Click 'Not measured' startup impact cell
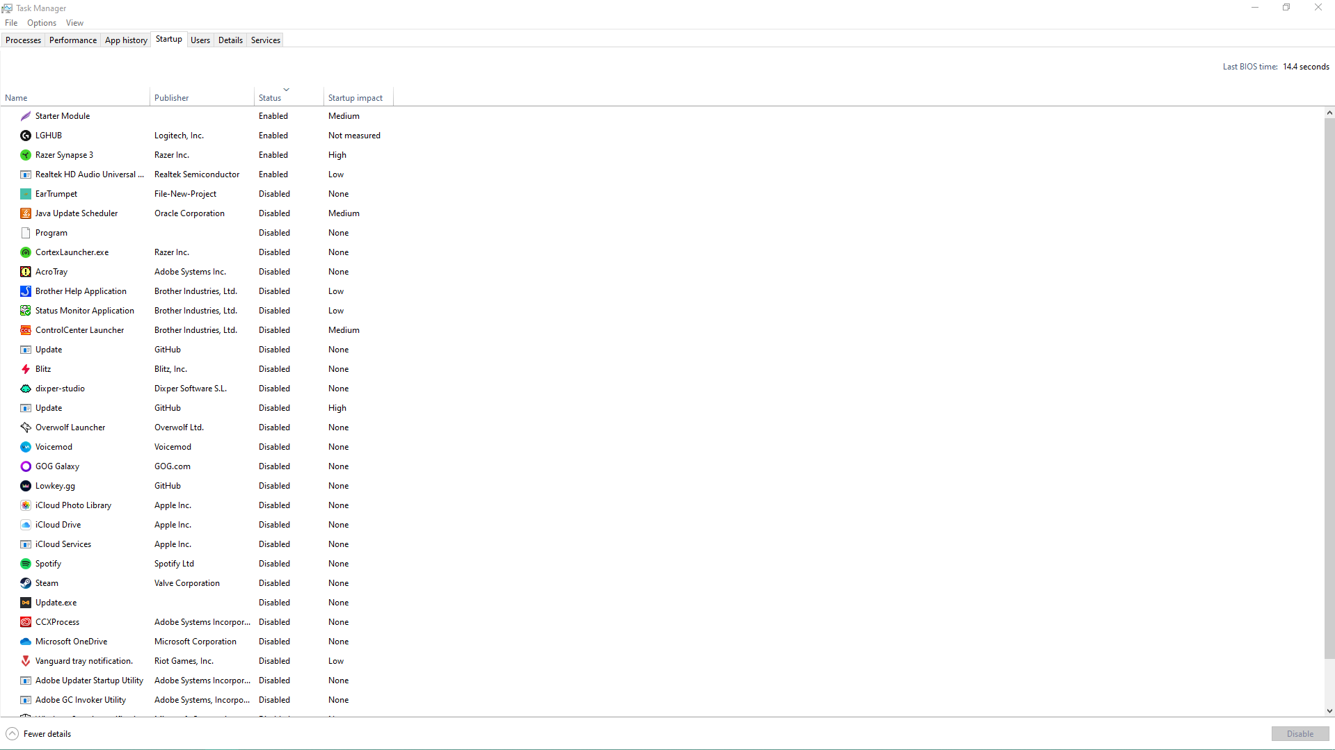Viewport: 1335px width, 750px height. click(x=354, y=136)
